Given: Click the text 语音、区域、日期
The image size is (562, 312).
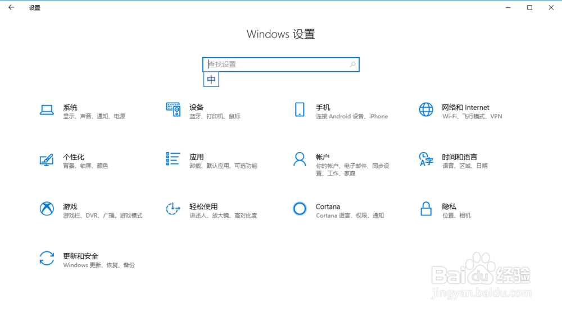Looking at the screenshot, I should (x=465, y=166).
